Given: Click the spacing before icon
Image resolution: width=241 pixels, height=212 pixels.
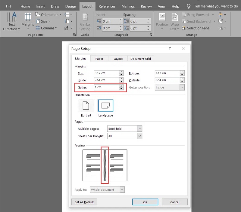Looking at the screenshot, I should (x=126, y=21).
